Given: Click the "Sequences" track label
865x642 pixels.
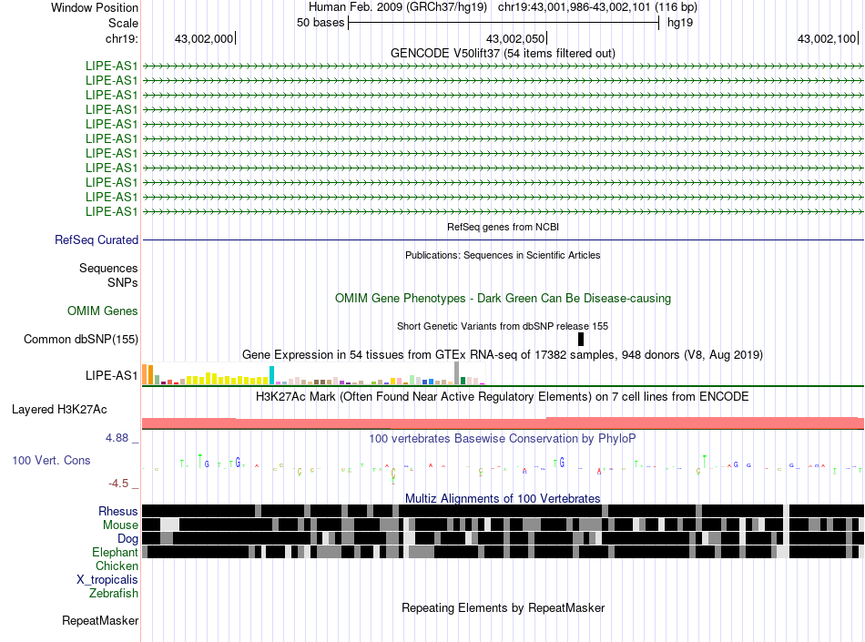Looking at the screenshot, I should (x=108, y=268).
